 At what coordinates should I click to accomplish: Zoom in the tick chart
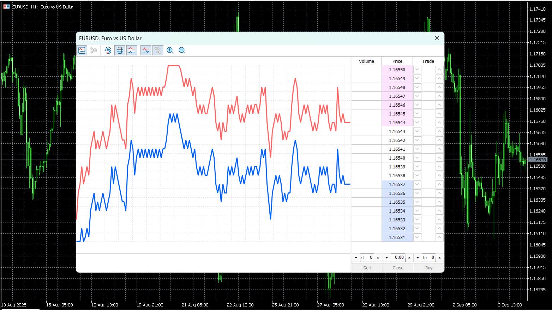[x=170, y=50]
